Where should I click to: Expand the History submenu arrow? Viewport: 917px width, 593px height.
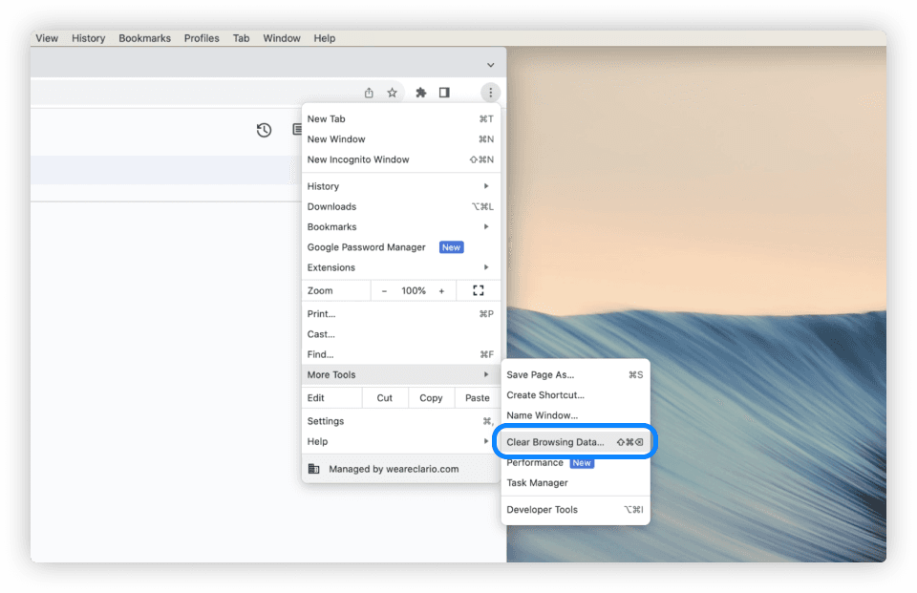tap(486, 186)
